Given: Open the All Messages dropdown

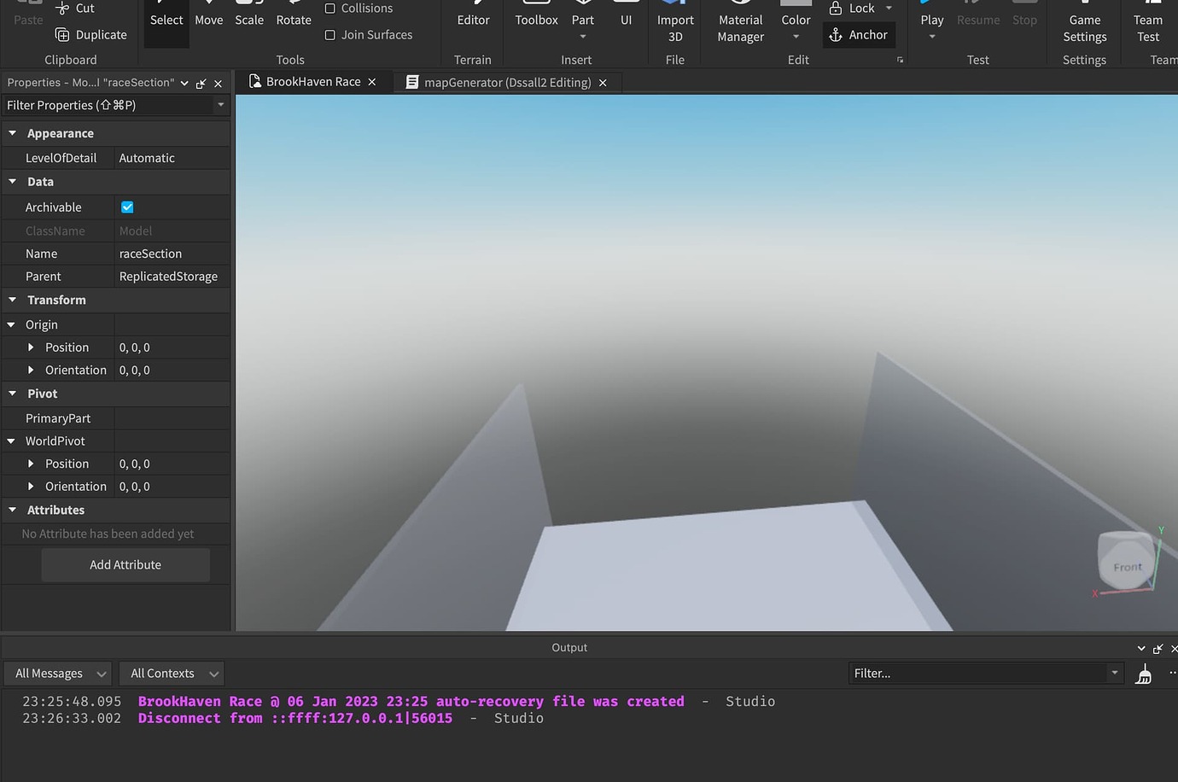Looking at the screenshot, I should (x=57, y=673).
